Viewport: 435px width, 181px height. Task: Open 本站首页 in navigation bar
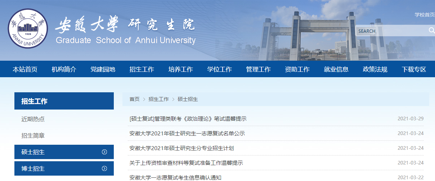(25, 69)
